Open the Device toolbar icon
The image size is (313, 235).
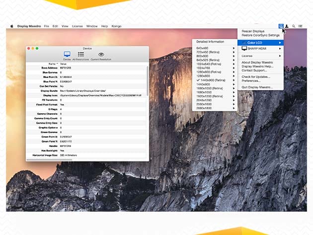click(67, 54)
